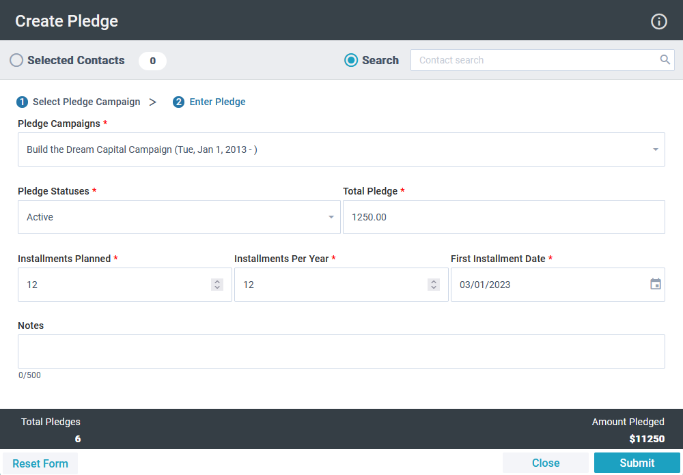The width and height of the screenshot is (683, 475).
Task: Click the First Installment Date text 03/01/2023
Action: 485,285
